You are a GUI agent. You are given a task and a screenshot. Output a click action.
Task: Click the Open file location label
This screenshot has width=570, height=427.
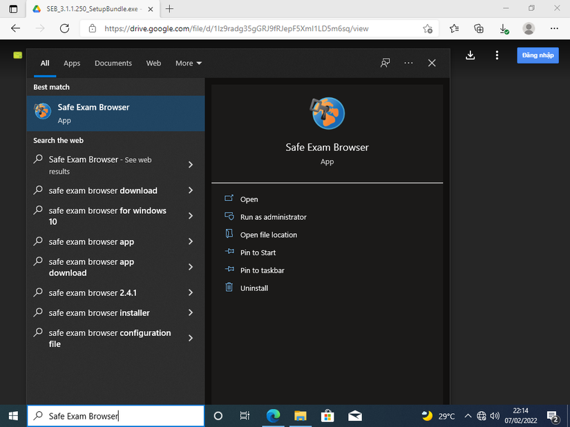pyautogui.click(x=269, y=235)
